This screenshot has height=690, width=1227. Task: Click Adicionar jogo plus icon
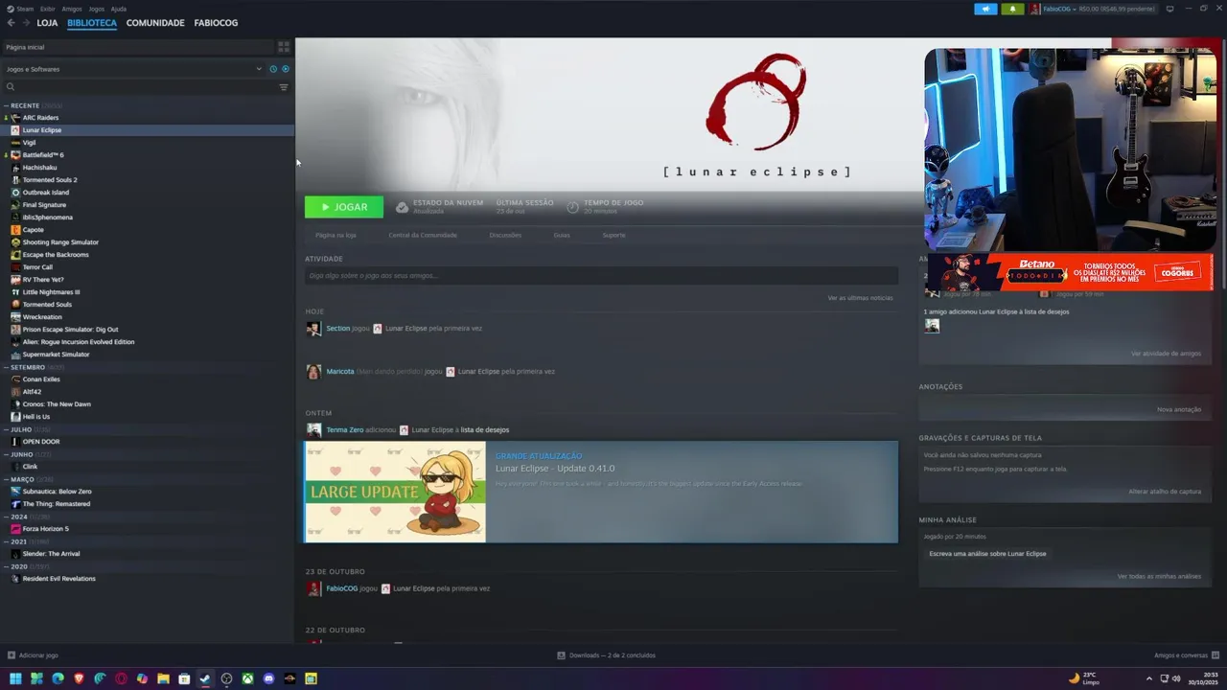[12, 655]
